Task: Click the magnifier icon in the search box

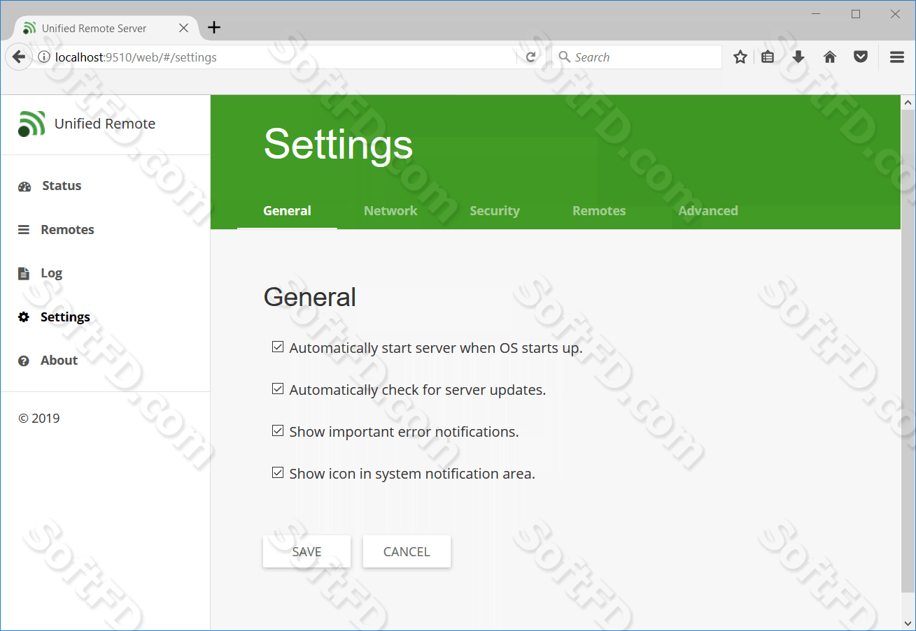Action: [x=565, y=57]
